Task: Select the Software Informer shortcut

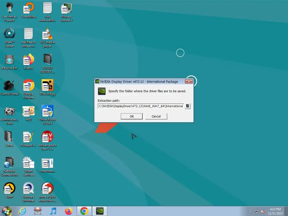Action: [x=28, y=192]
